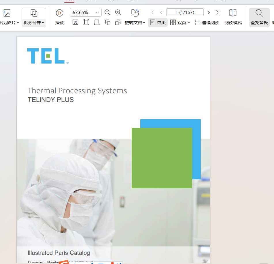Click the fit page icon
This screenshot has width=274, height=264.
tap(86, 22)
